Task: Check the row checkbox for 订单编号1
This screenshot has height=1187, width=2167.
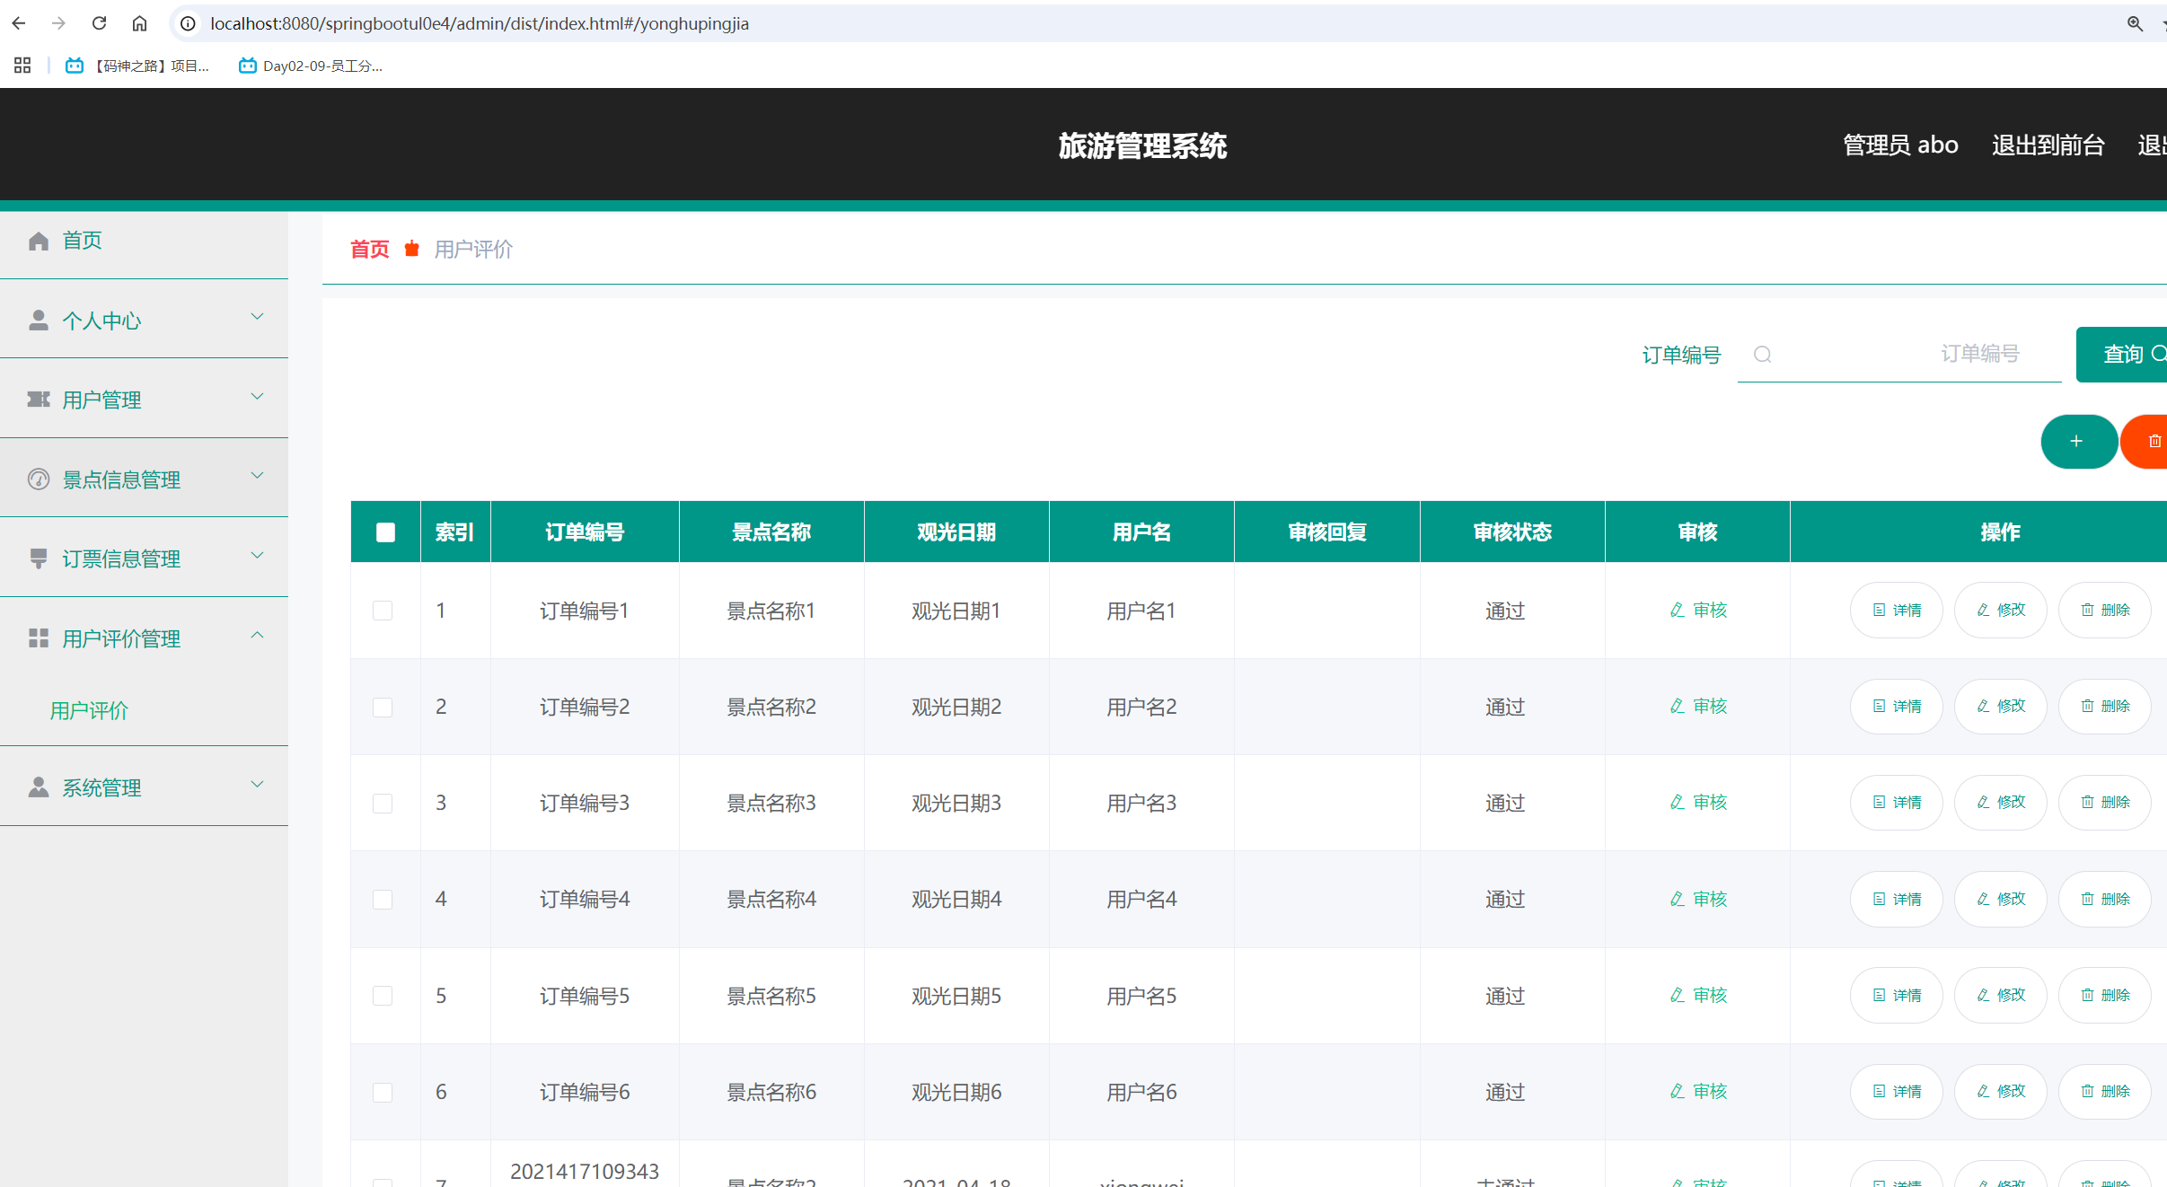Action: pos(384,611)
